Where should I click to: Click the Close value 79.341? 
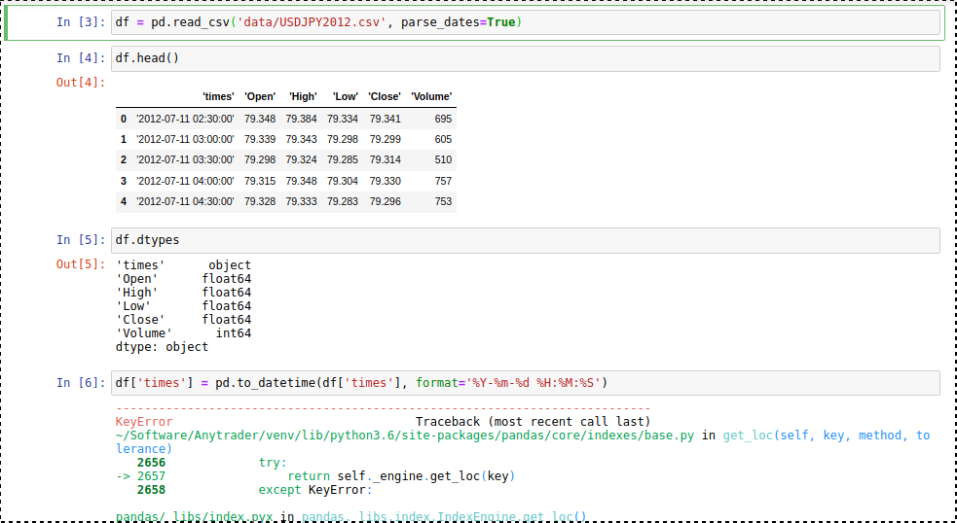(386, 119)
